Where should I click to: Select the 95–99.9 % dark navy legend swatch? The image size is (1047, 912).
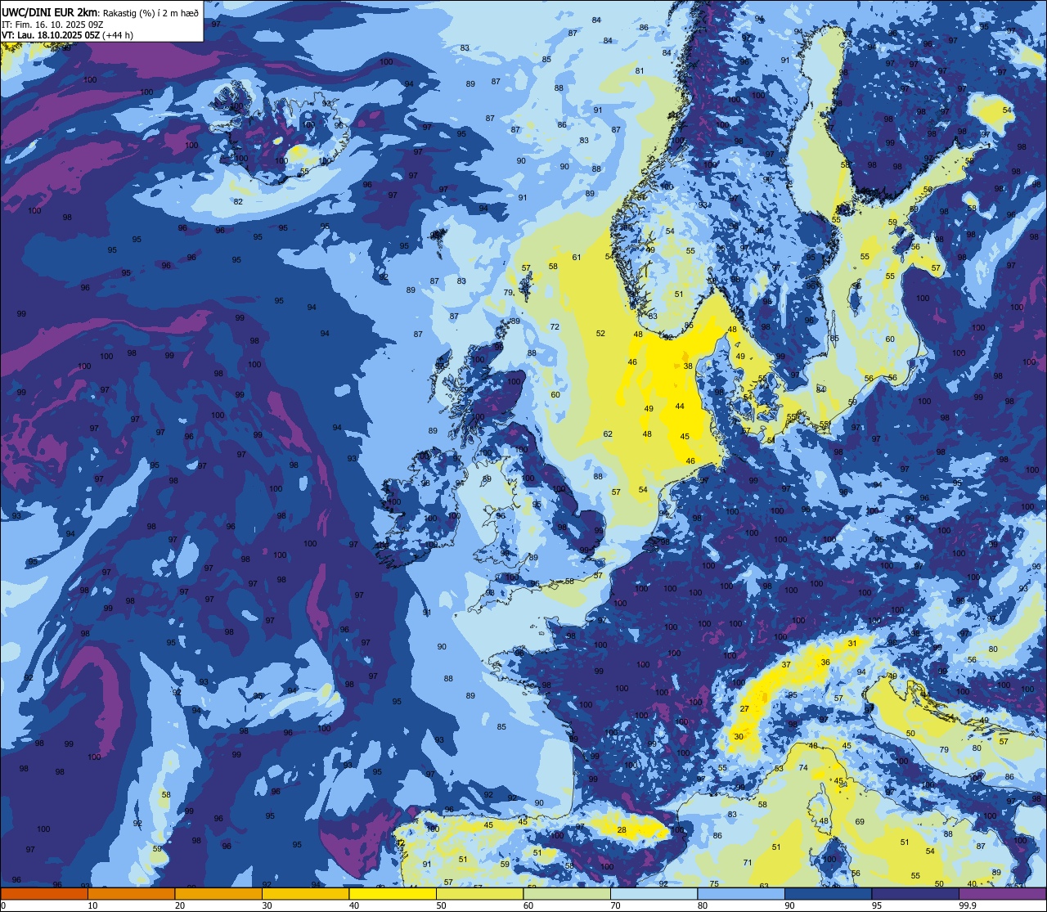tap(915, 893)
